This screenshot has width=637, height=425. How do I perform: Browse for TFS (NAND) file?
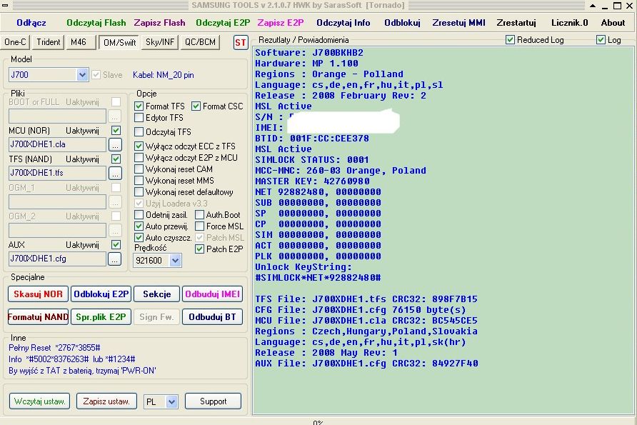coord(115,173)
